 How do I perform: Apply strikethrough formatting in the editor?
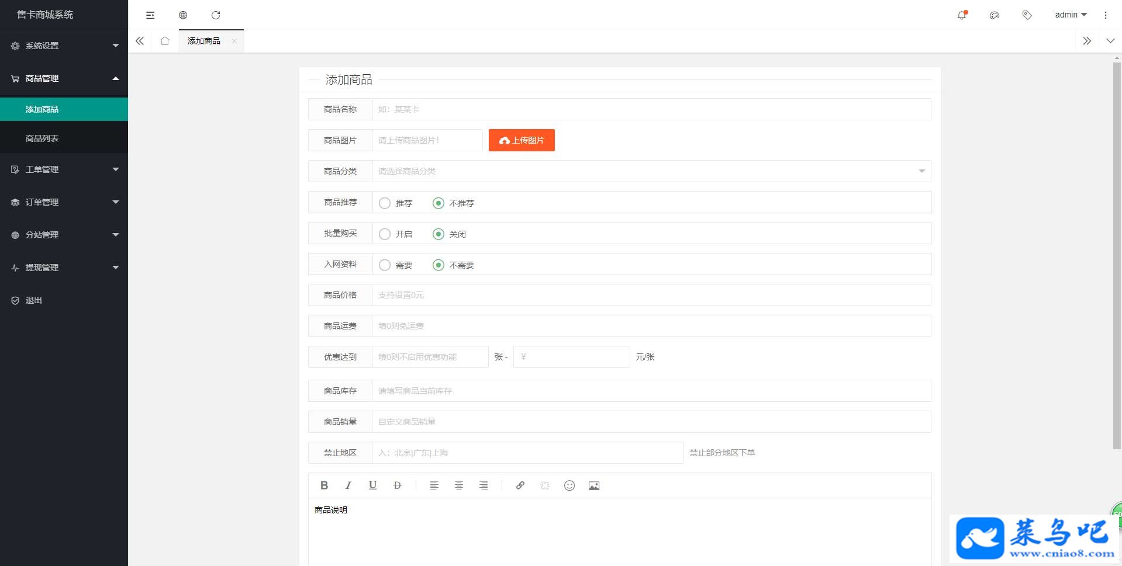[398, 485]
